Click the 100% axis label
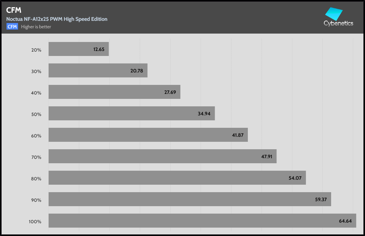 tap(35, 221)
